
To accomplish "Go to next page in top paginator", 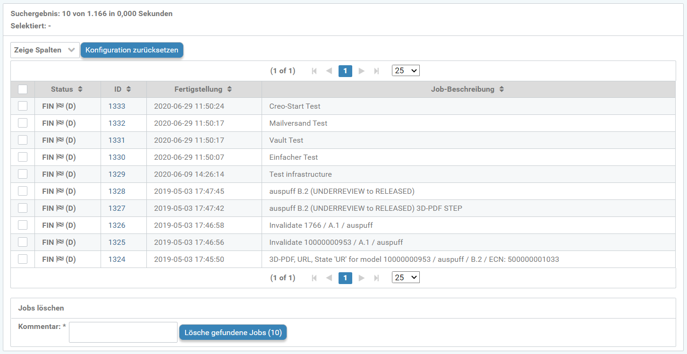I will tap(362, 71).
